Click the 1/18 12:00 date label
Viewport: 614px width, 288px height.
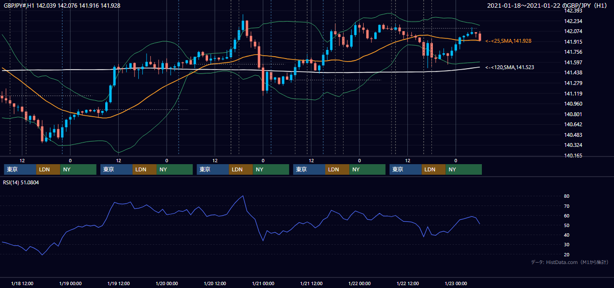click(22, 283)
